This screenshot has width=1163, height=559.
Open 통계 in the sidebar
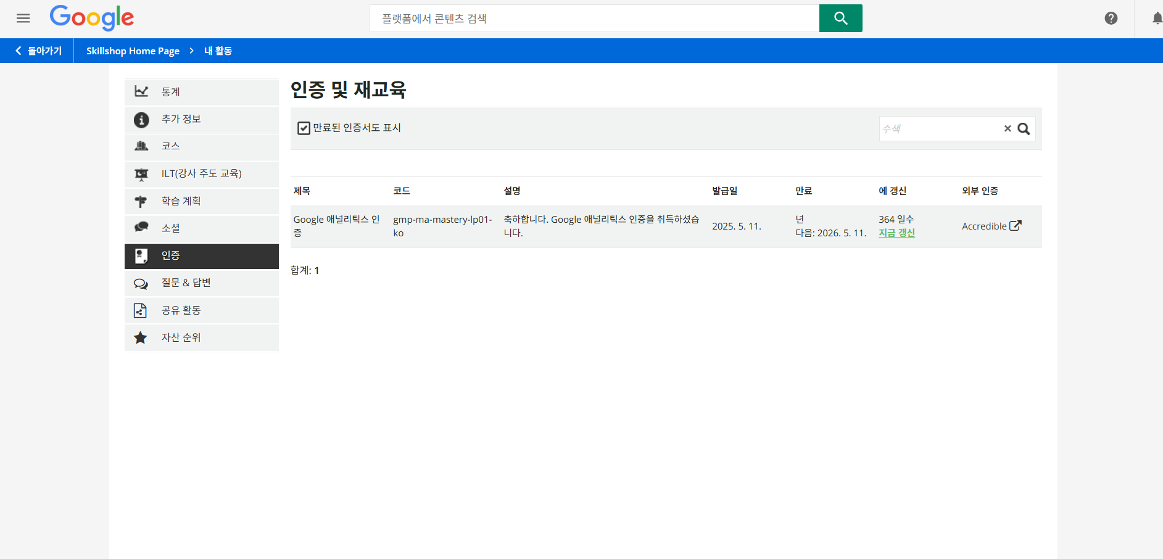[x=202, y=91]
